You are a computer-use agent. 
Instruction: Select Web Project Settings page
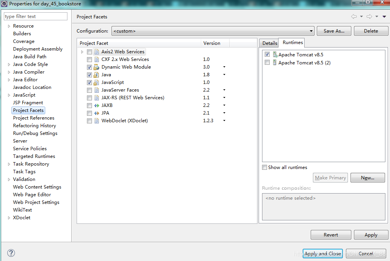[36, 202]
